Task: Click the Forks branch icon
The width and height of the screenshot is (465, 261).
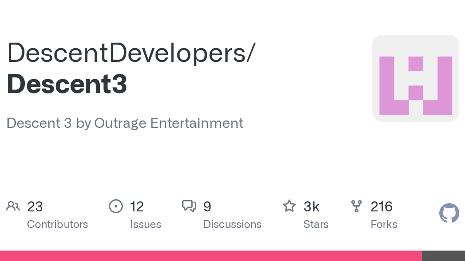Action: point(356,206)
